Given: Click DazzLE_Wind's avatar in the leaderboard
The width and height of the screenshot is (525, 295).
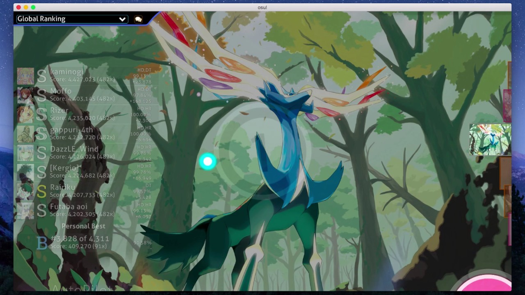Looking at the screenshot, I should tap(25, 153).
